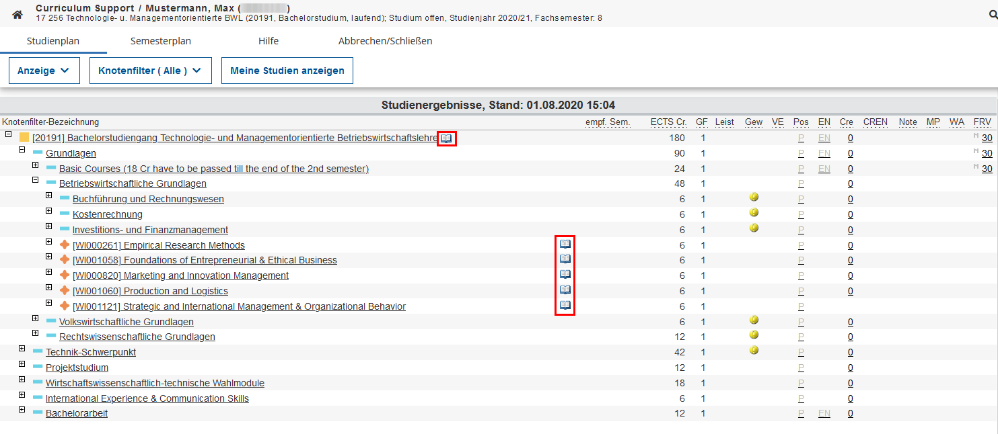Open book icon for Foundations of Entrepreneurial Business
This screenshot has width=998, height=434.
[565, 259]
